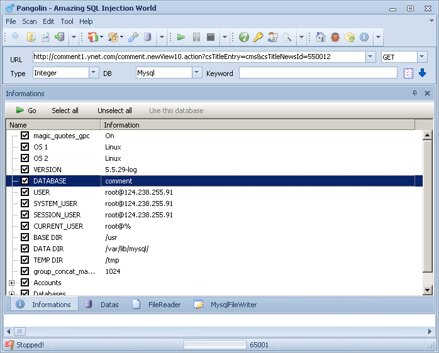This screenshot has height=353, width=439.
Task: Click the red bug ladybird icon
Action: coord(335,37)
